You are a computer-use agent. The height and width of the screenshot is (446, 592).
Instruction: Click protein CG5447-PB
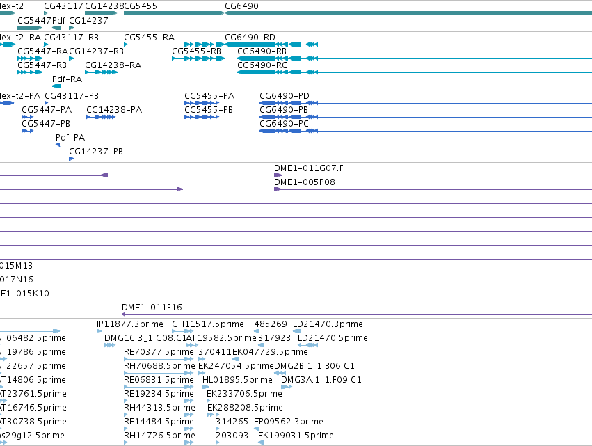pos(46,123)
